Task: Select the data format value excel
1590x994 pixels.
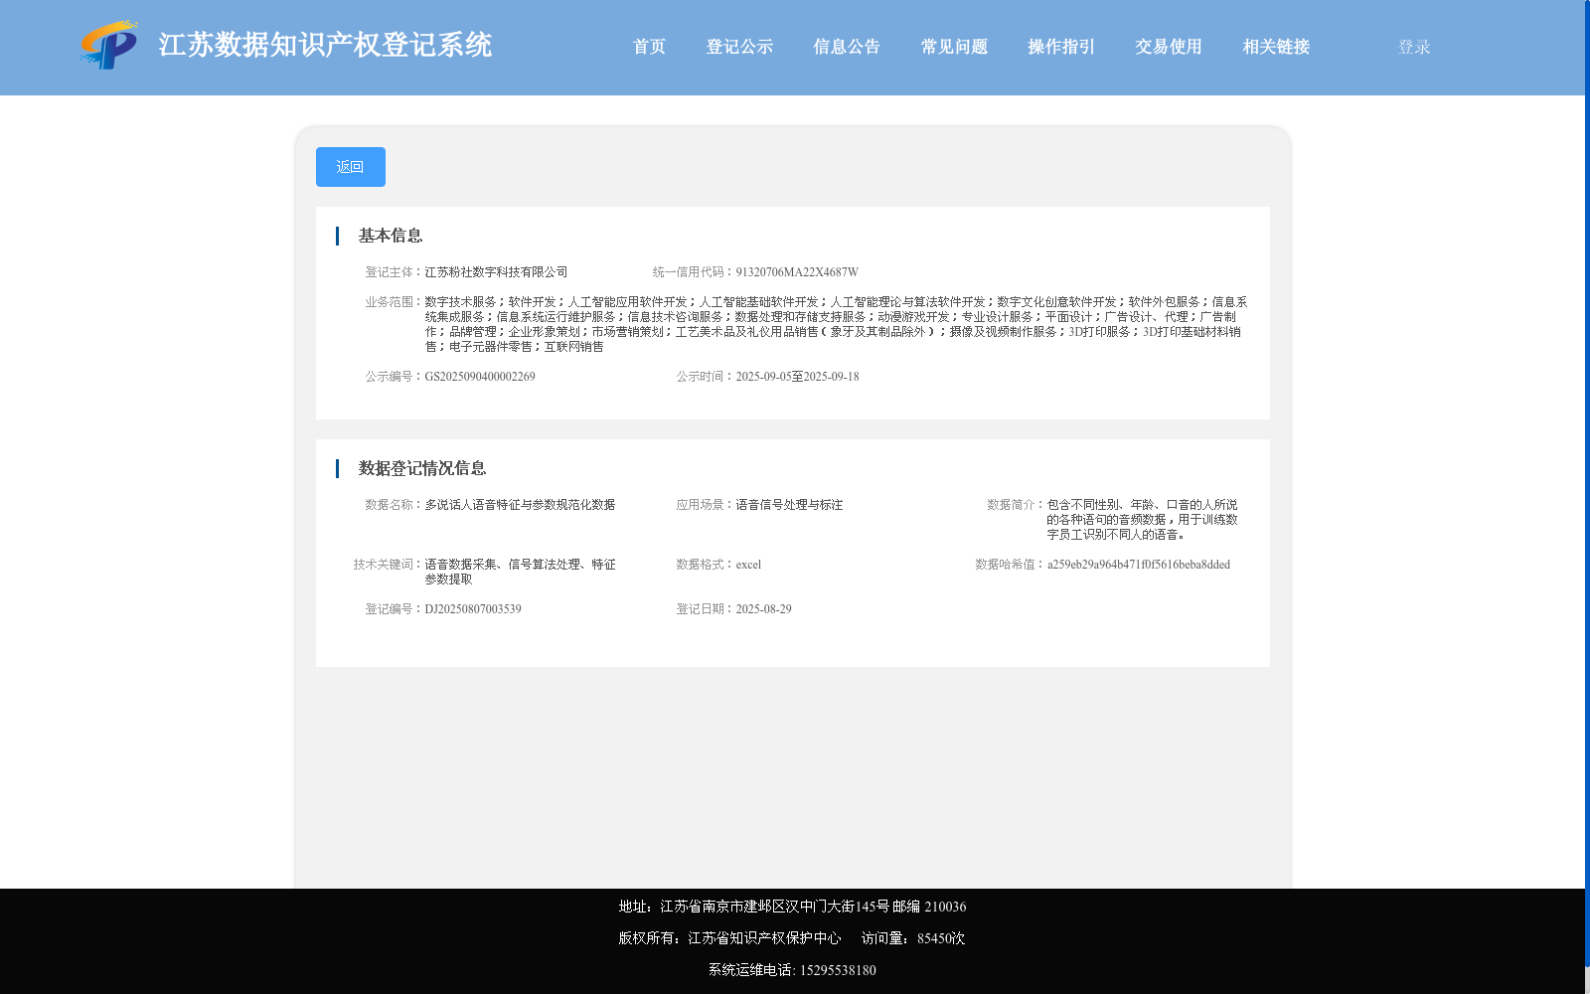Action: tap(748, 565)
